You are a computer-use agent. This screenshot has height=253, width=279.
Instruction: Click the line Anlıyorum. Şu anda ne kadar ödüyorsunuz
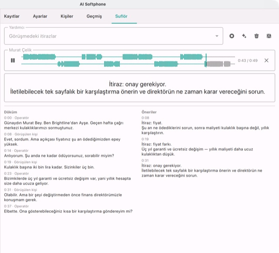(59, 156)
